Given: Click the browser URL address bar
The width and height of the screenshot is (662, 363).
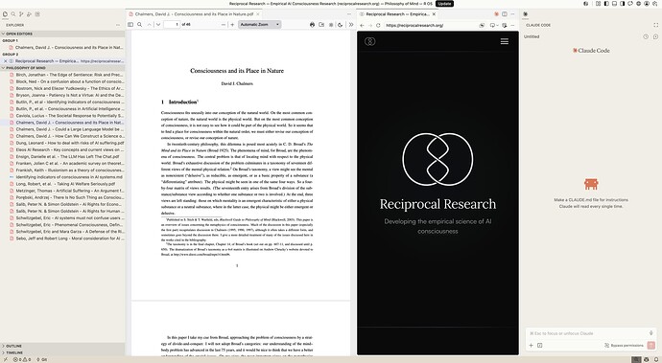Looking at the screenshot, I should 431,25.
